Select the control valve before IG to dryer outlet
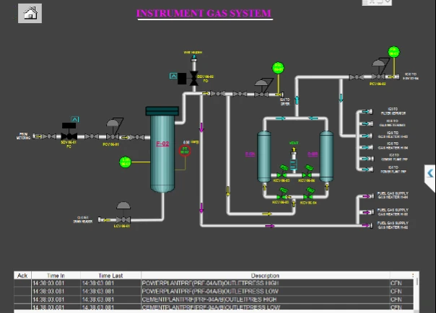This screenshot has height=313, width=436. coord(263,88)
